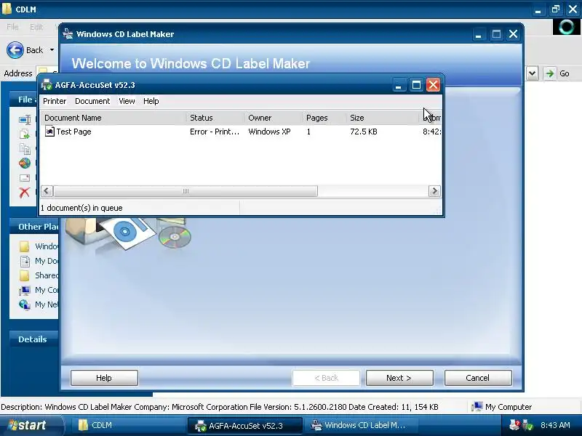582x436 pixels.
Task: Open the Help menu in AGFA-AccuSet window
Action: tap(151, 101)
